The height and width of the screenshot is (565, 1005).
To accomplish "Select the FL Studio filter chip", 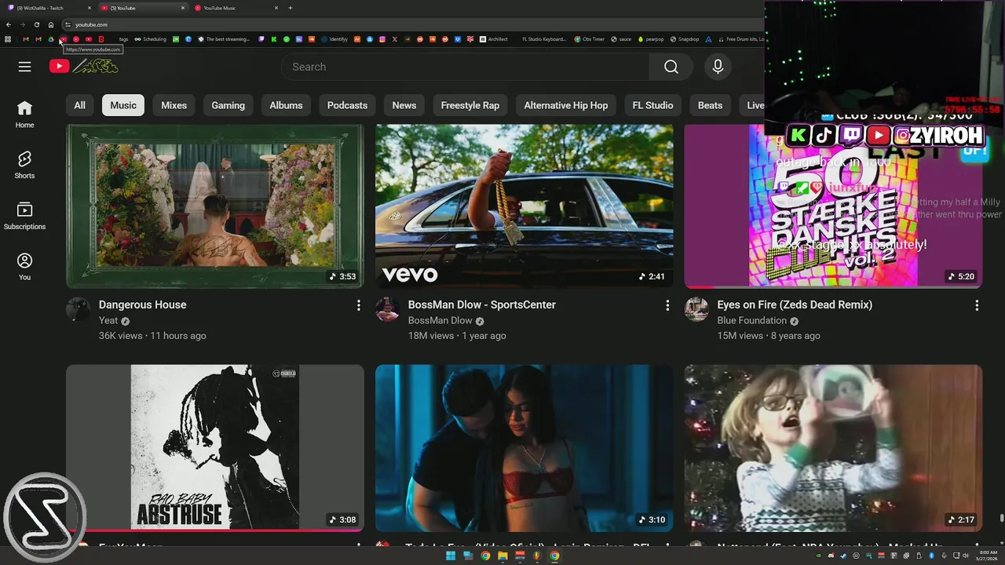I will pos(653,105).
